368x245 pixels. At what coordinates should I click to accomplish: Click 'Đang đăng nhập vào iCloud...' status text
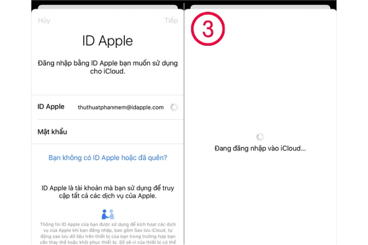pos(260,148)
